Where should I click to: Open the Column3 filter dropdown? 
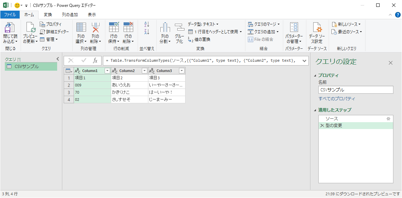click(x=182, y=71)
